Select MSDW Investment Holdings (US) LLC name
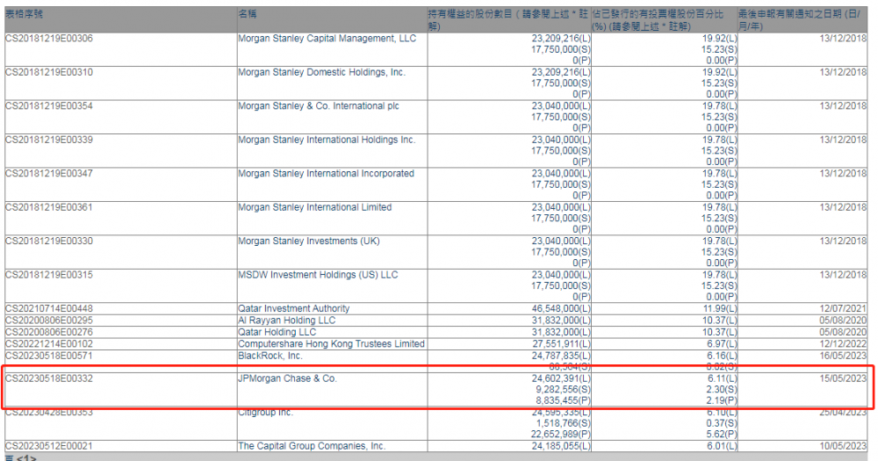The height and width of the screenshot is (461, 878). (318, 275)
